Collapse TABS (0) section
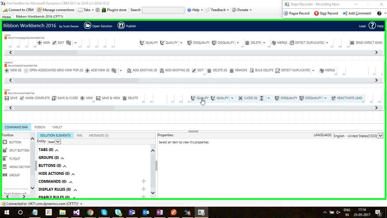387x218 pixels. tap(57, 150)
